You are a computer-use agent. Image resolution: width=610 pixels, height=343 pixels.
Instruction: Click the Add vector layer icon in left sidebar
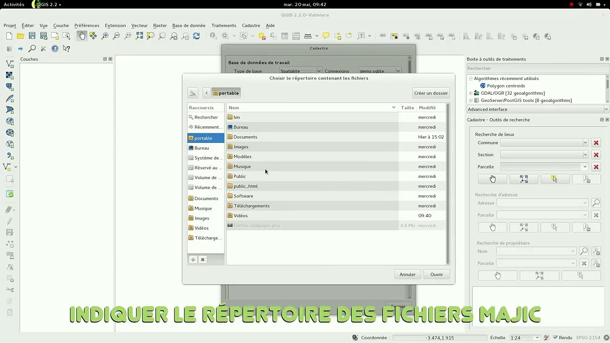pos(10,64)
